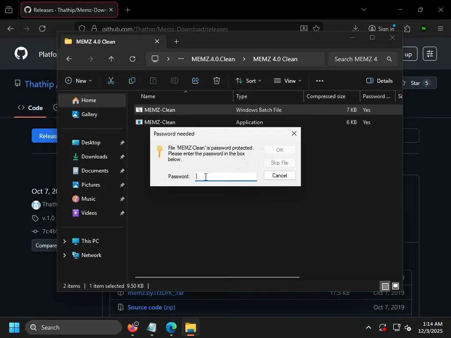Open Music in the navigation pane
The width and height of the screenshot is (451, 338).
(x=92, y=199)
